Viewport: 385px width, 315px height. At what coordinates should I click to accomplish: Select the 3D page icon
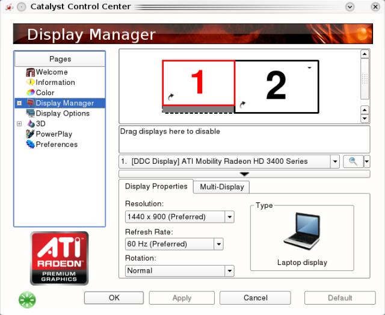point(31,123)
